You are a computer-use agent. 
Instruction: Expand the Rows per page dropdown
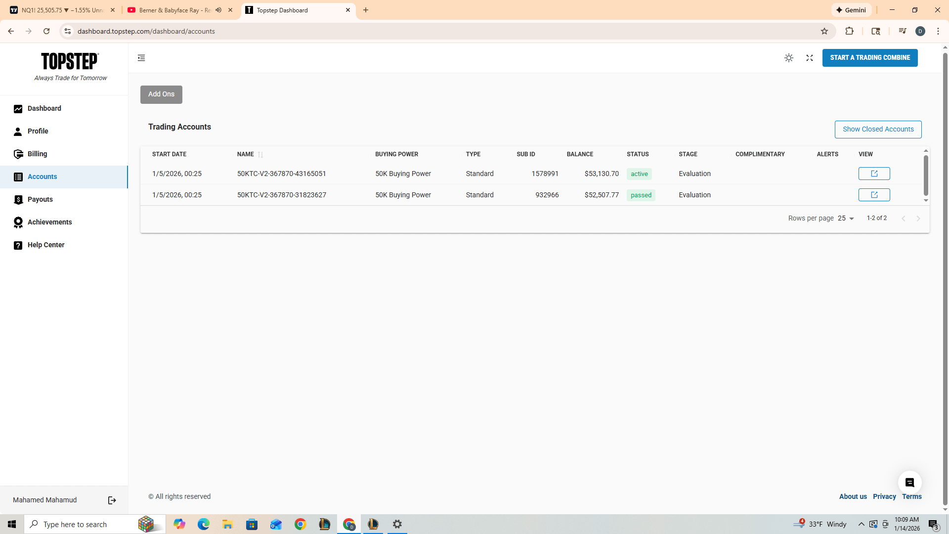pyautogui.click(x=846, y=218)
